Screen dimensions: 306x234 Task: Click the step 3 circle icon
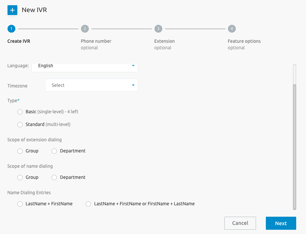158,29
